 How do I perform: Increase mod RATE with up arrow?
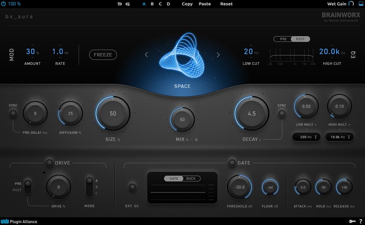tap(60, 45)
